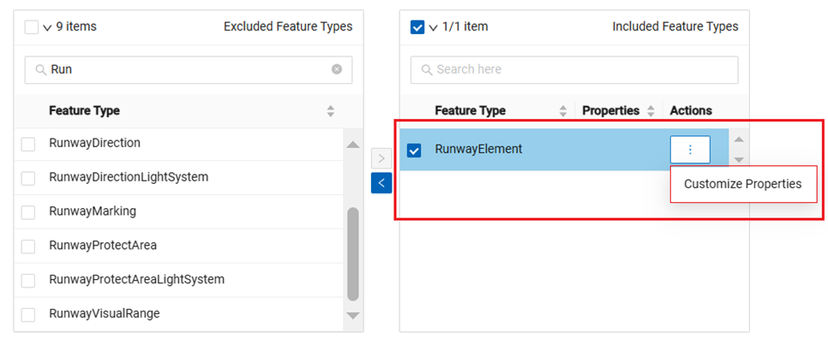Click the excluded list scroll-down arrow
This screenshot has height=350, width=828.
[353, 316]
